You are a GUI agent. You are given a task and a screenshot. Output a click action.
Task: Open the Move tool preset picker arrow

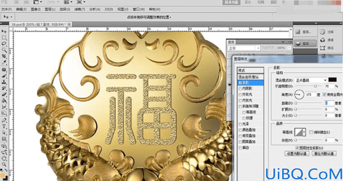(11, 17)
